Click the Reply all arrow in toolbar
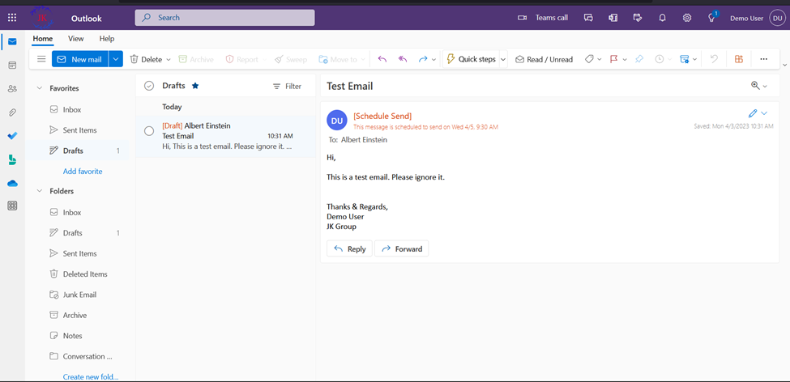 (x=402, y=59)
